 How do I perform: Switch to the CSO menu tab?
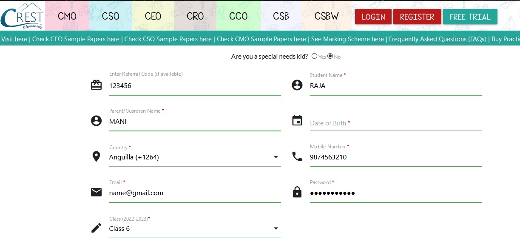click(111, 16)
